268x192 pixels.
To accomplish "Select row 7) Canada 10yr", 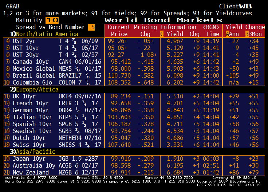I will tap(134, 62).
